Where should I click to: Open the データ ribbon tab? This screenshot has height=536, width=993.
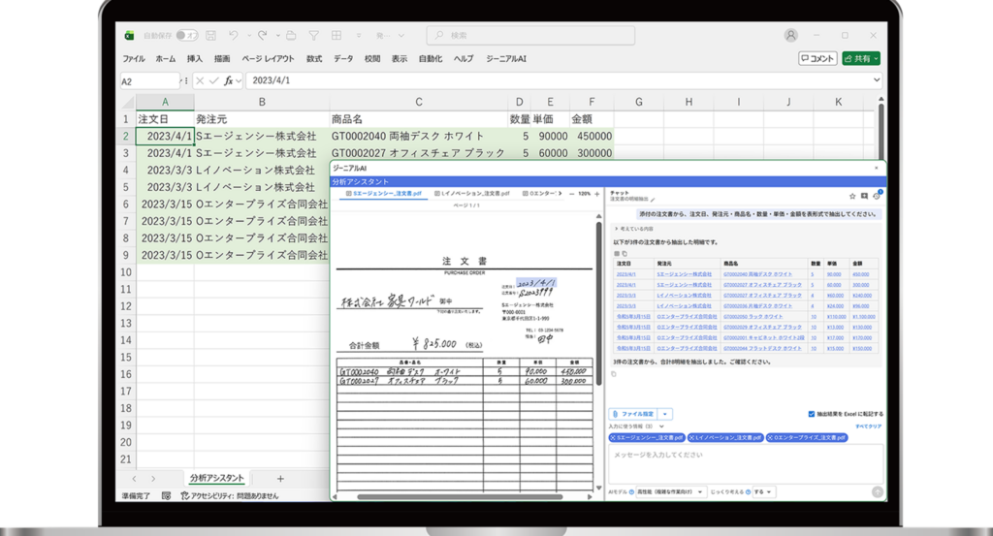coord(343,59)
